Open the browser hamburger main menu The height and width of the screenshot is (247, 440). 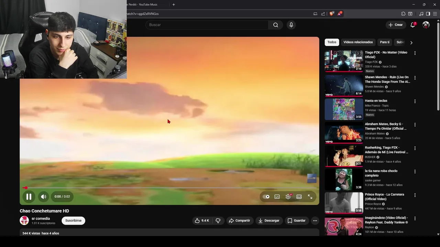click(435, 14)
